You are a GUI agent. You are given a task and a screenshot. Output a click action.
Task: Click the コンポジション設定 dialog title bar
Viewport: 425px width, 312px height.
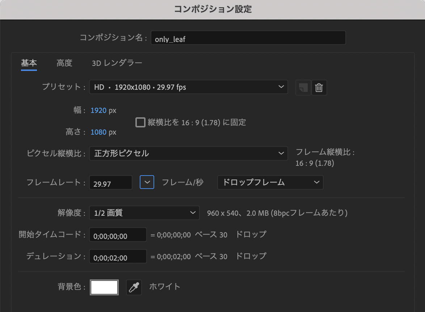tap(212, 10)
